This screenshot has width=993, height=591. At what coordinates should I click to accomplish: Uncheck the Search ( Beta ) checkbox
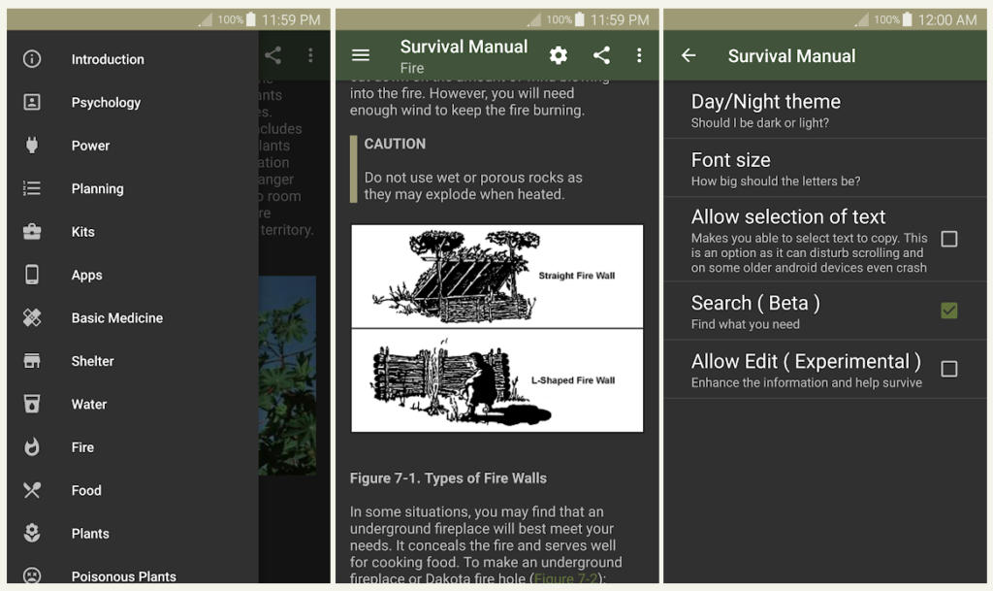[x=948, y=311]
